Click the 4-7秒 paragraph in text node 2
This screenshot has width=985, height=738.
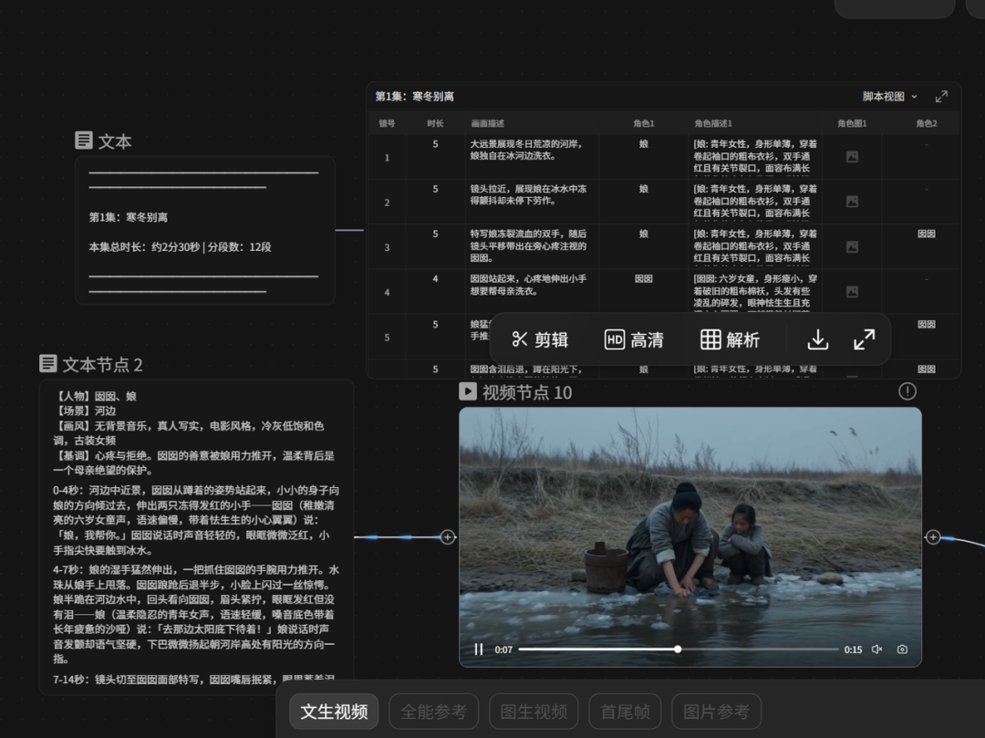[x=196, y=614]
